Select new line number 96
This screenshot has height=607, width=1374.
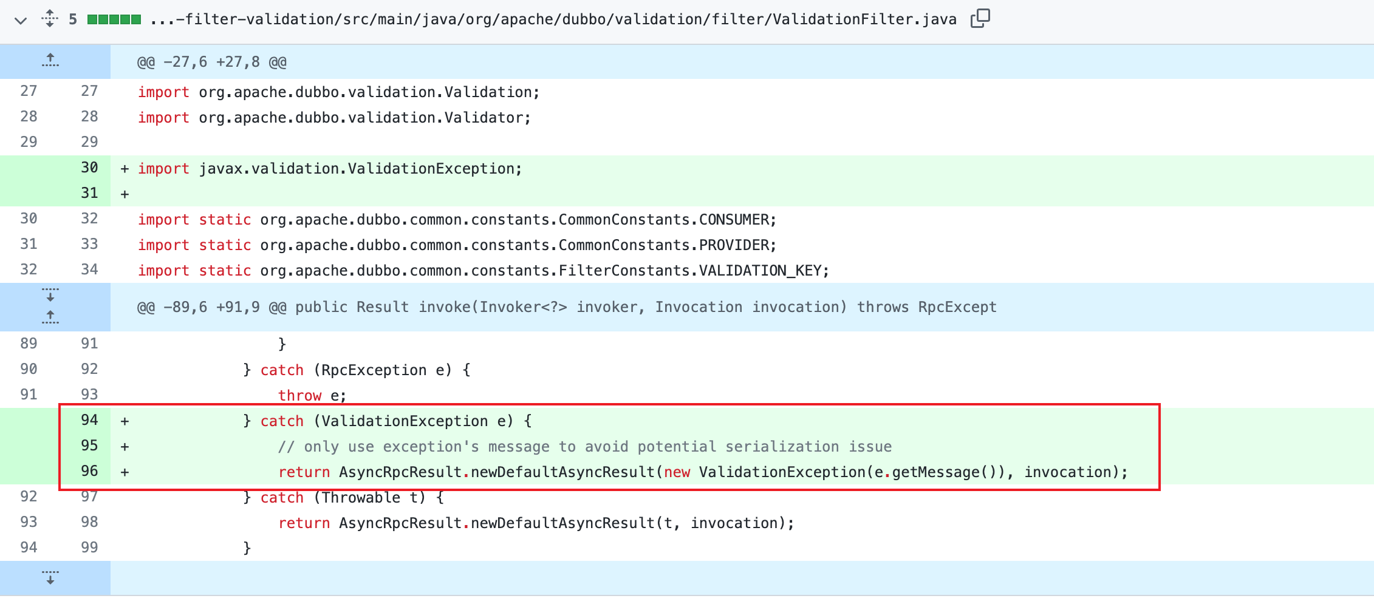[89, 471]
